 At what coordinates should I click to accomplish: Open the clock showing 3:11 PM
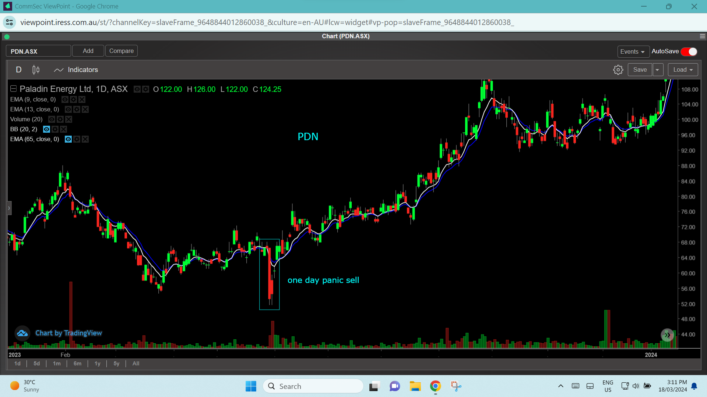coord(672,386)
